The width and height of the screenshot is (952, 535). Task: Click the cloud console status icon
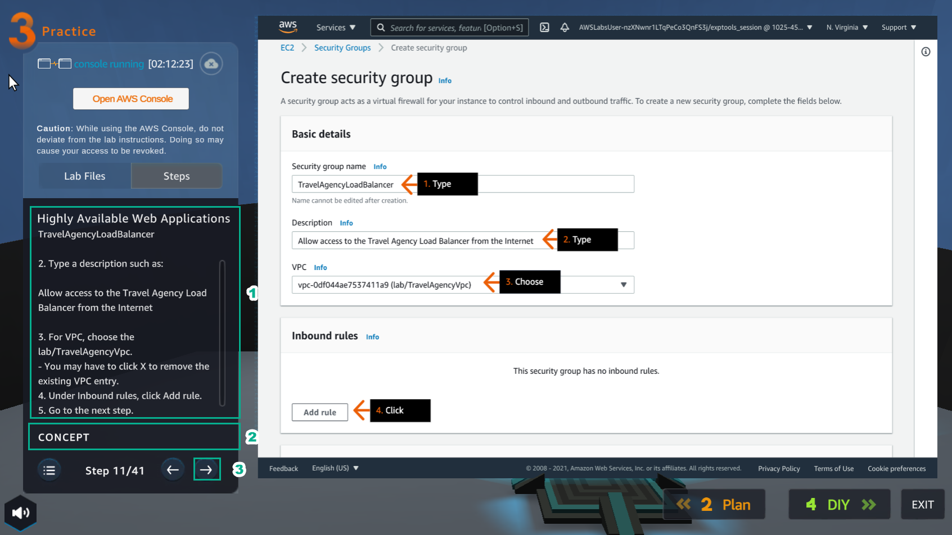tap(211, 63)
